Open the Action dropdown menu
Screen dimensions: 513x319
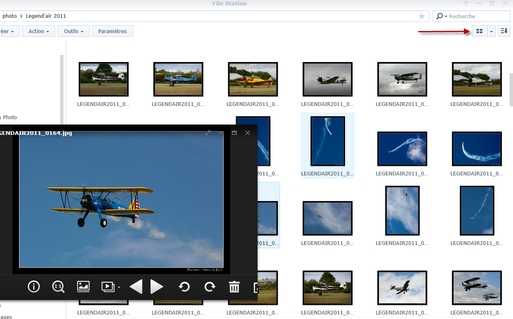(39, 31)
